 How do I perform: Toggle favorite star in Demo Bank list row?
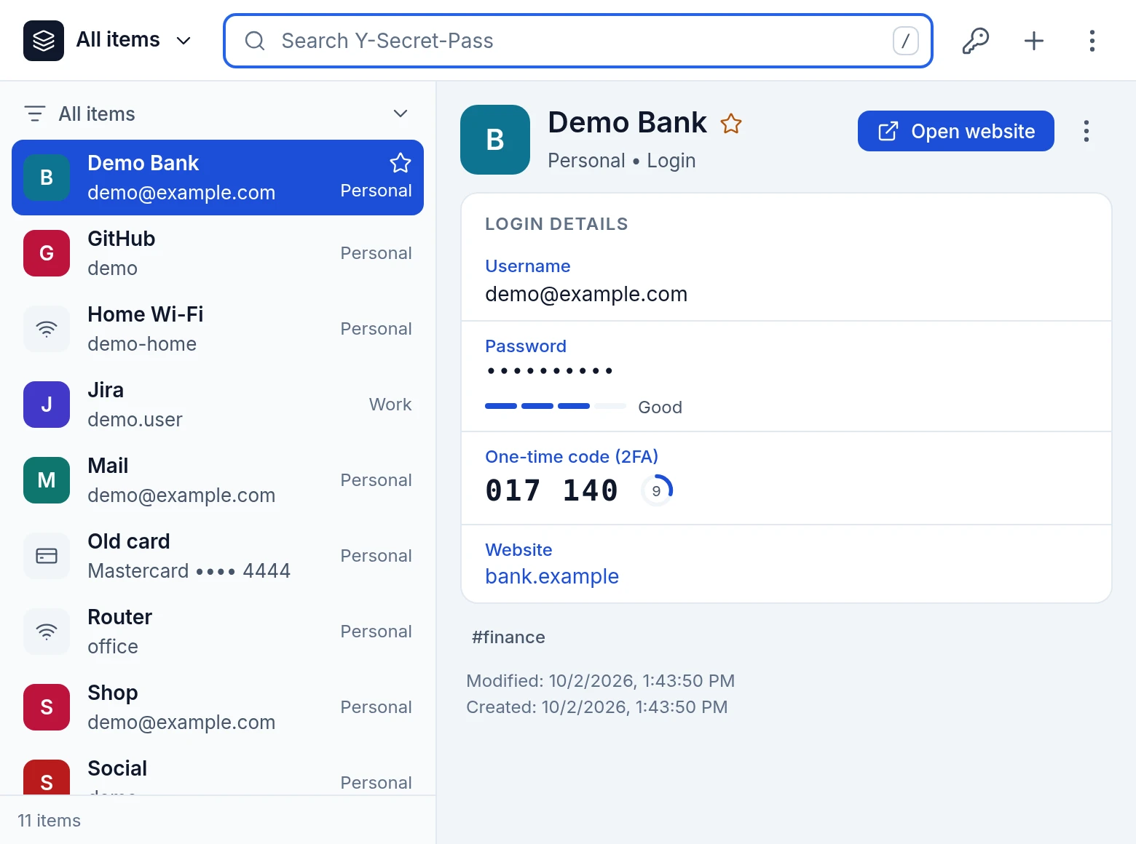(400, 163)
